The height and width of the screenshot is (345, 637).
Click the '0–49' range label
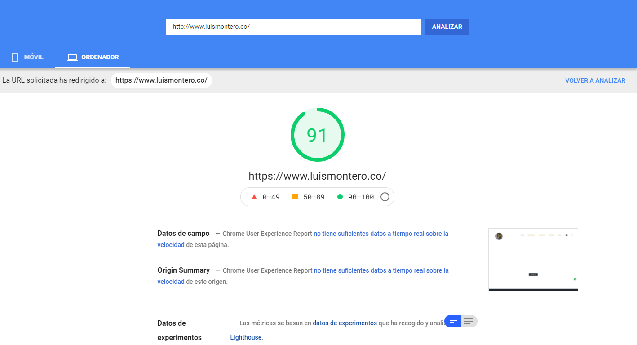click(x=271, y=197)
